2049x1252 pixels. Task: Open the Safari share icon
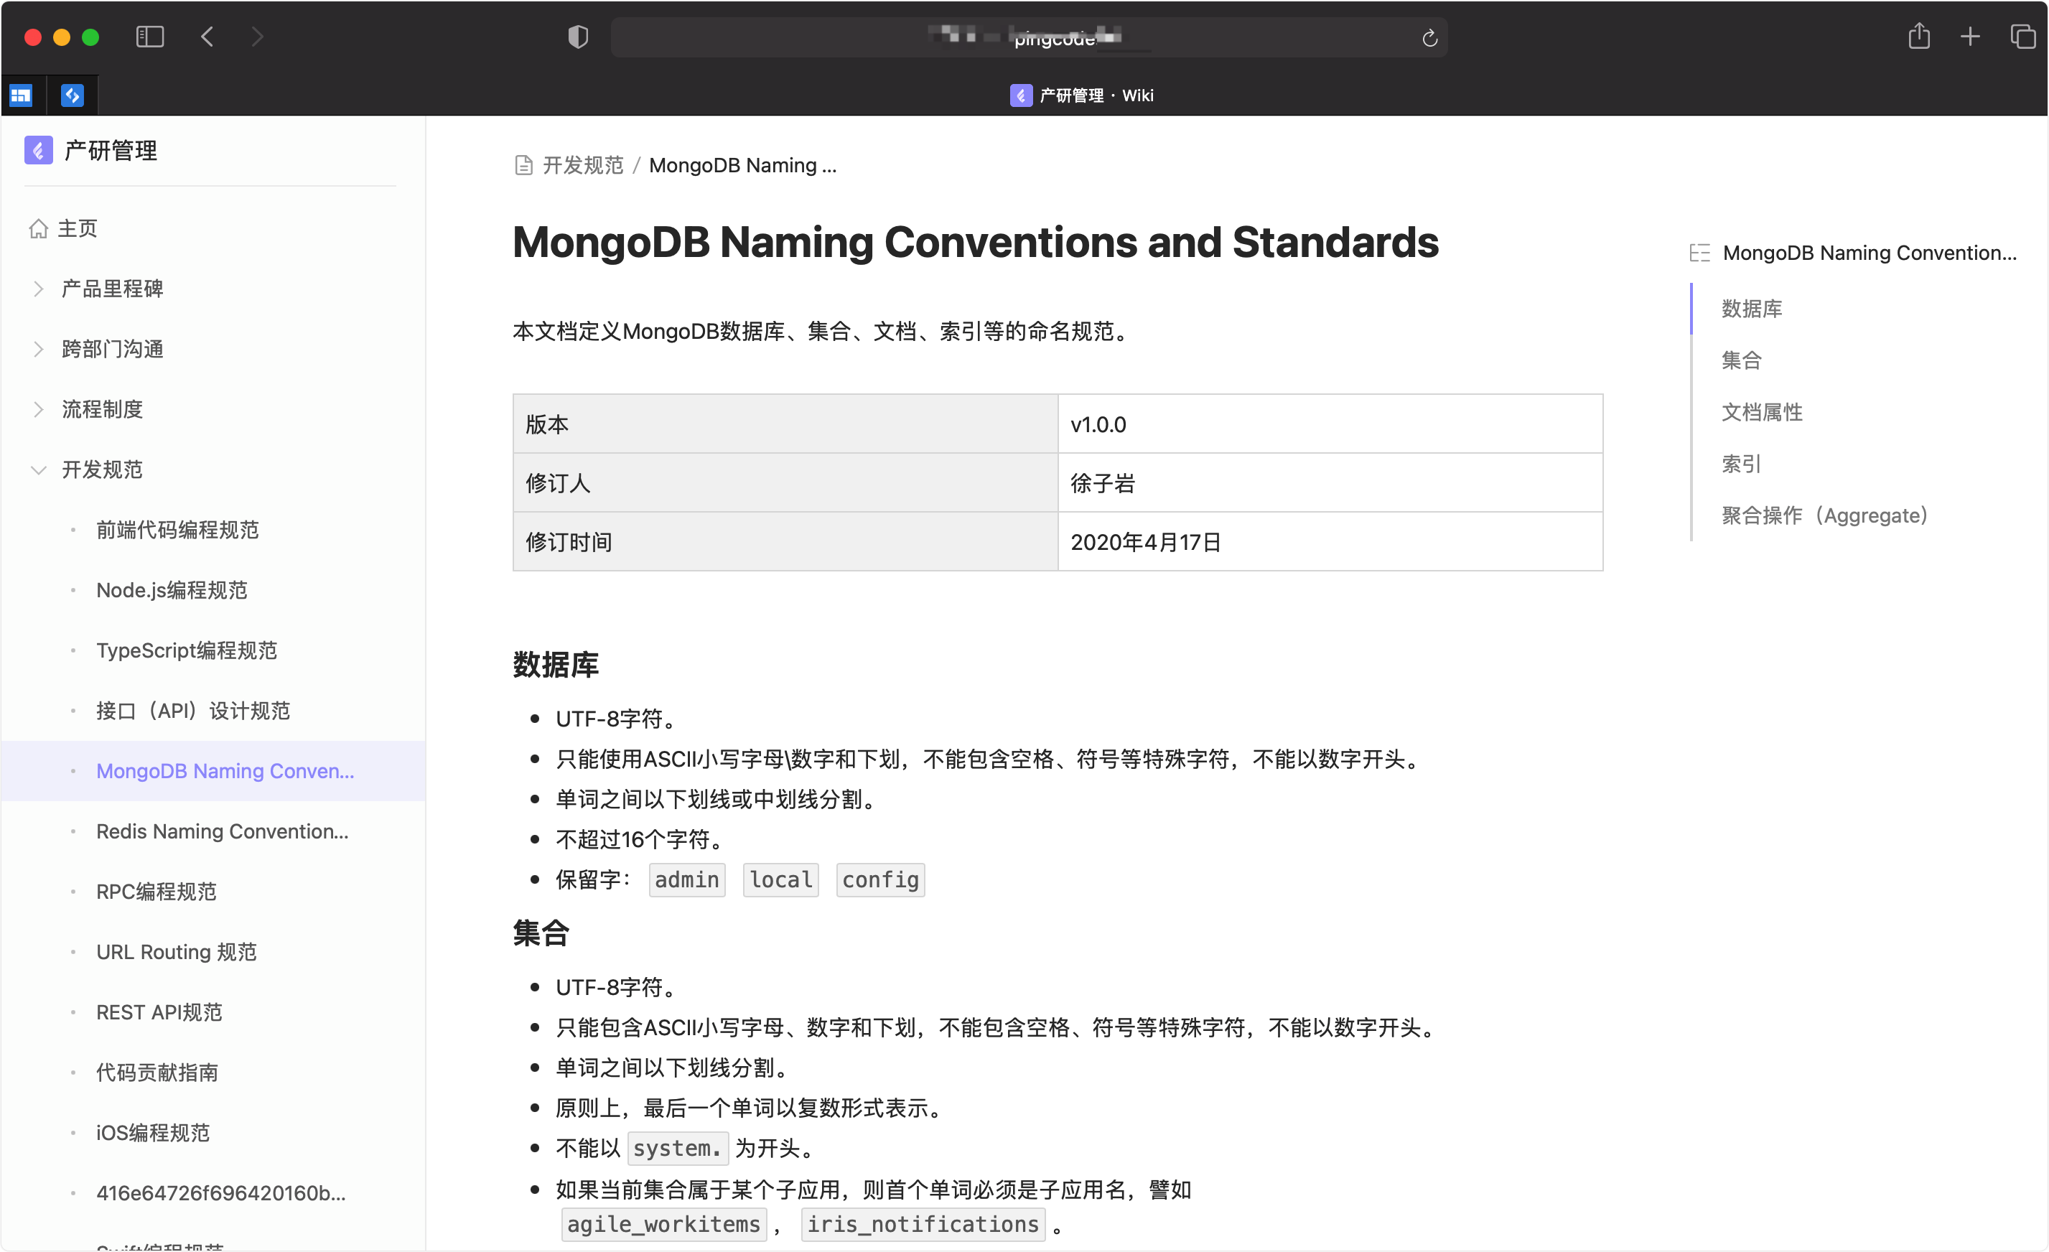point(1919,36)
